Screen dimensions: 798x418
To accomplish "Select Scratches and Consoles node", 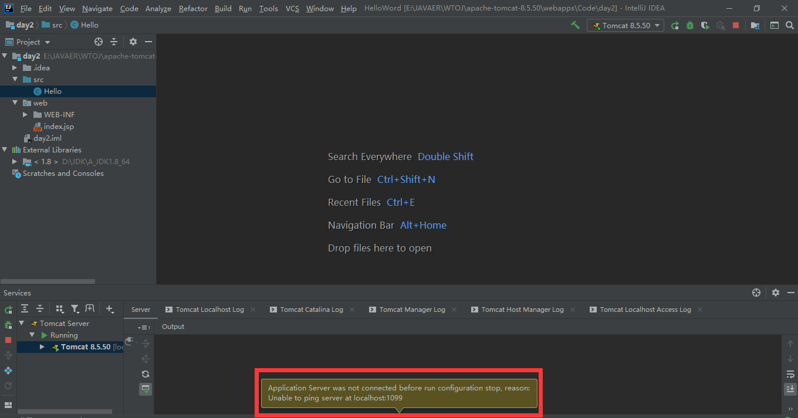I will click(x=58, y=174).
